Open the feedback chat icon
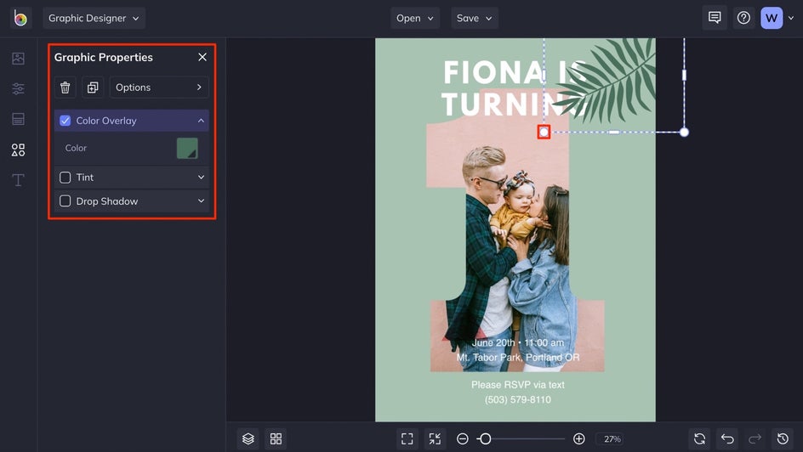803x452 pixels. tap(715, 18)
